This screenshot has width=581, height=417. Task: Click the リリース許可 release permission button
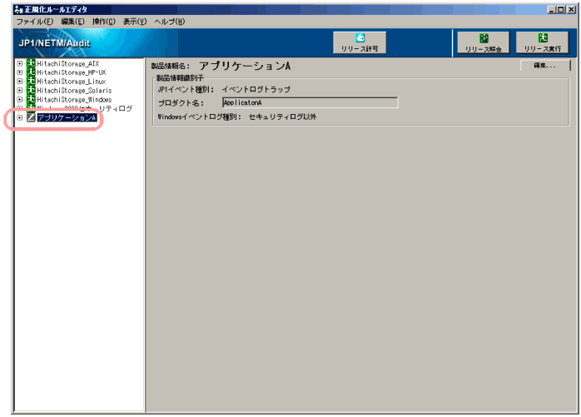[x=360, y=42]
